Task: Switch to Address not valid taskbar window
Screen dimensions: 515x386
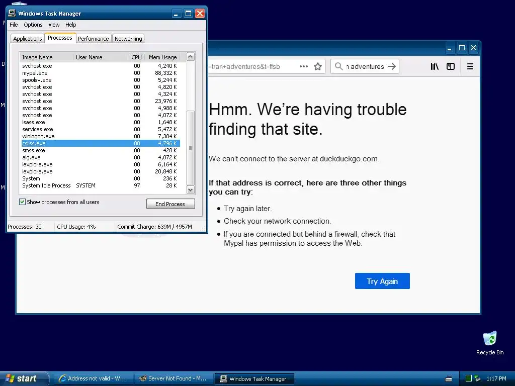Action: pyautogui.click(x=93, y=378)
